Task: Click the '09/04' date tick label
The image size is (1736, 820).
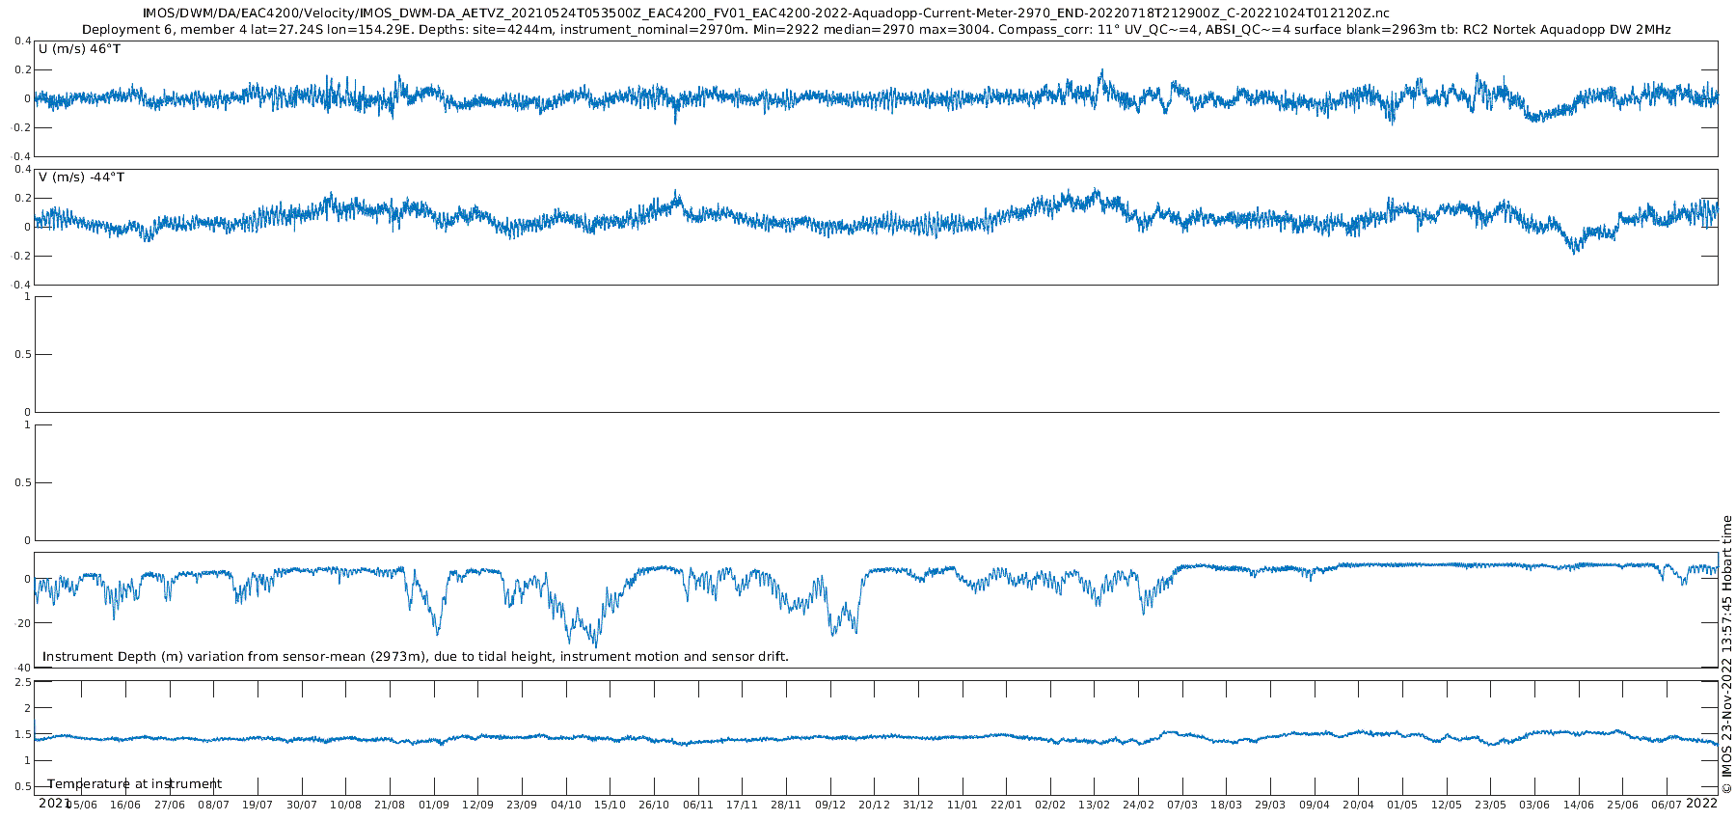Action: point(1315,805)
